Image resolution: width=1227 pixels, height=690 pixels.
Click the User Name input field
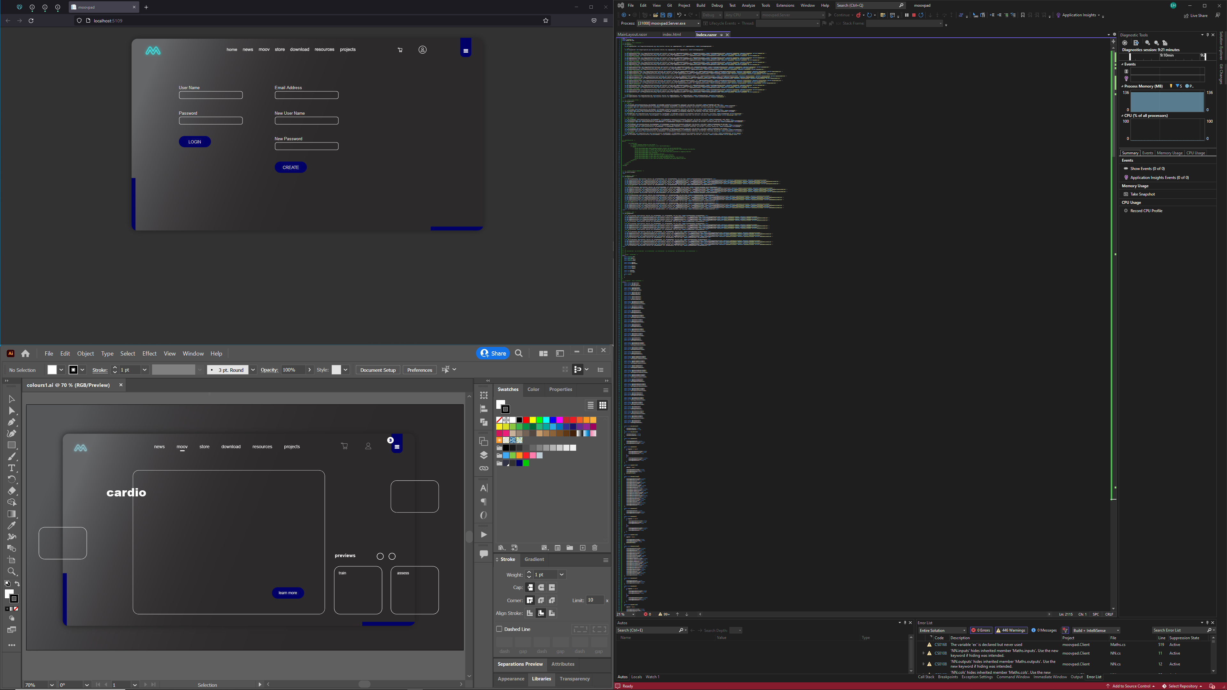(x=211, y=95)
